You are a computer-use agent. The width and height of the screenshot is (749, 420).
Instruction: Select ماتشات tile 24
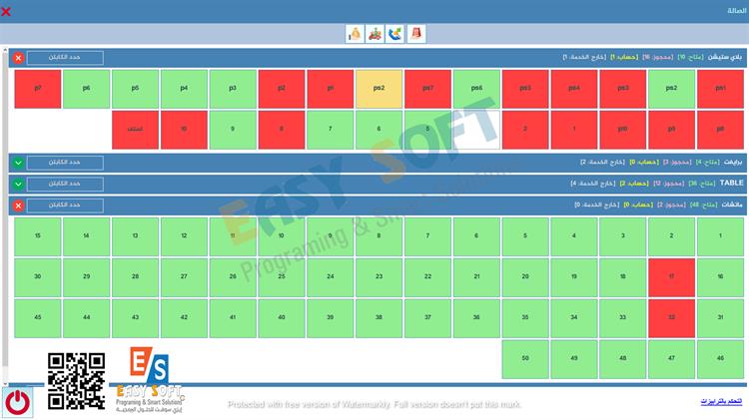331,277
